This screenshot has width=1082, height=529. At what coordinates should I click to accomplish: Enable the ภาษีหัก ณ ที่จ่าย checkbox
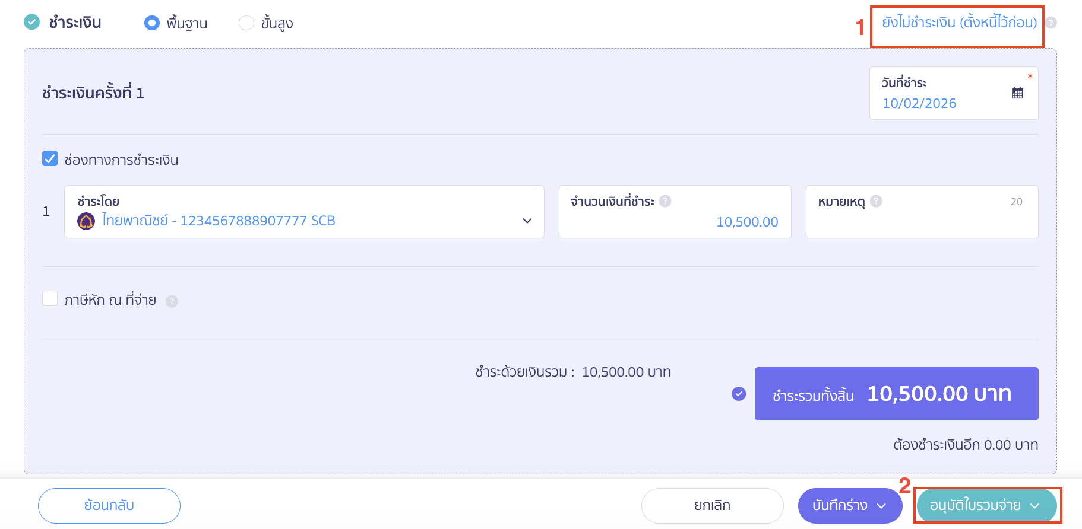click(49, 298)
